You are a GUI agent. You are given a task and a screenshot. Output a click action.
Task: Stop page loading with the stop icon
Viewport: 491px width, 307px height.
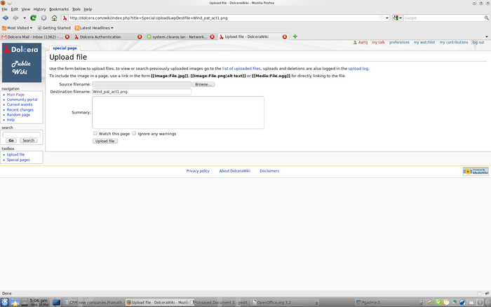click(43, 18)
